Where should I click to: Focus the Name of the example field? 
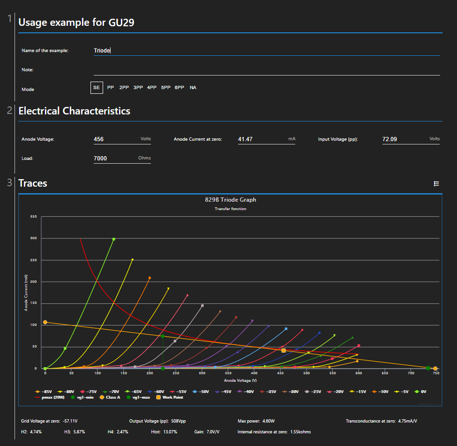pyautogui.click(x=267, y=51)
